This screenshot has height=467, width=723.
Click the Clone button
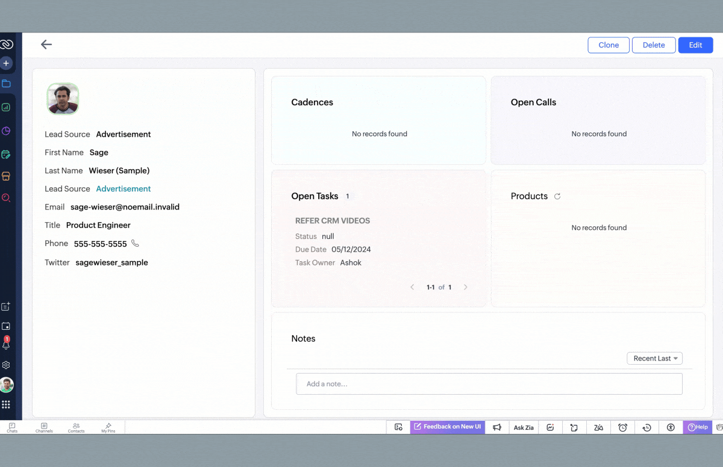pyautogui.click(x=609, y=45)
